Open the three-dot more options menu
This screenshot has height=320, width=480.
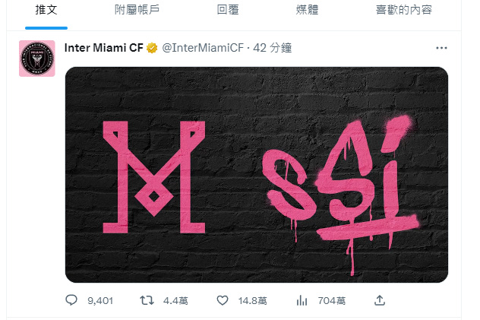coord(441,48)
